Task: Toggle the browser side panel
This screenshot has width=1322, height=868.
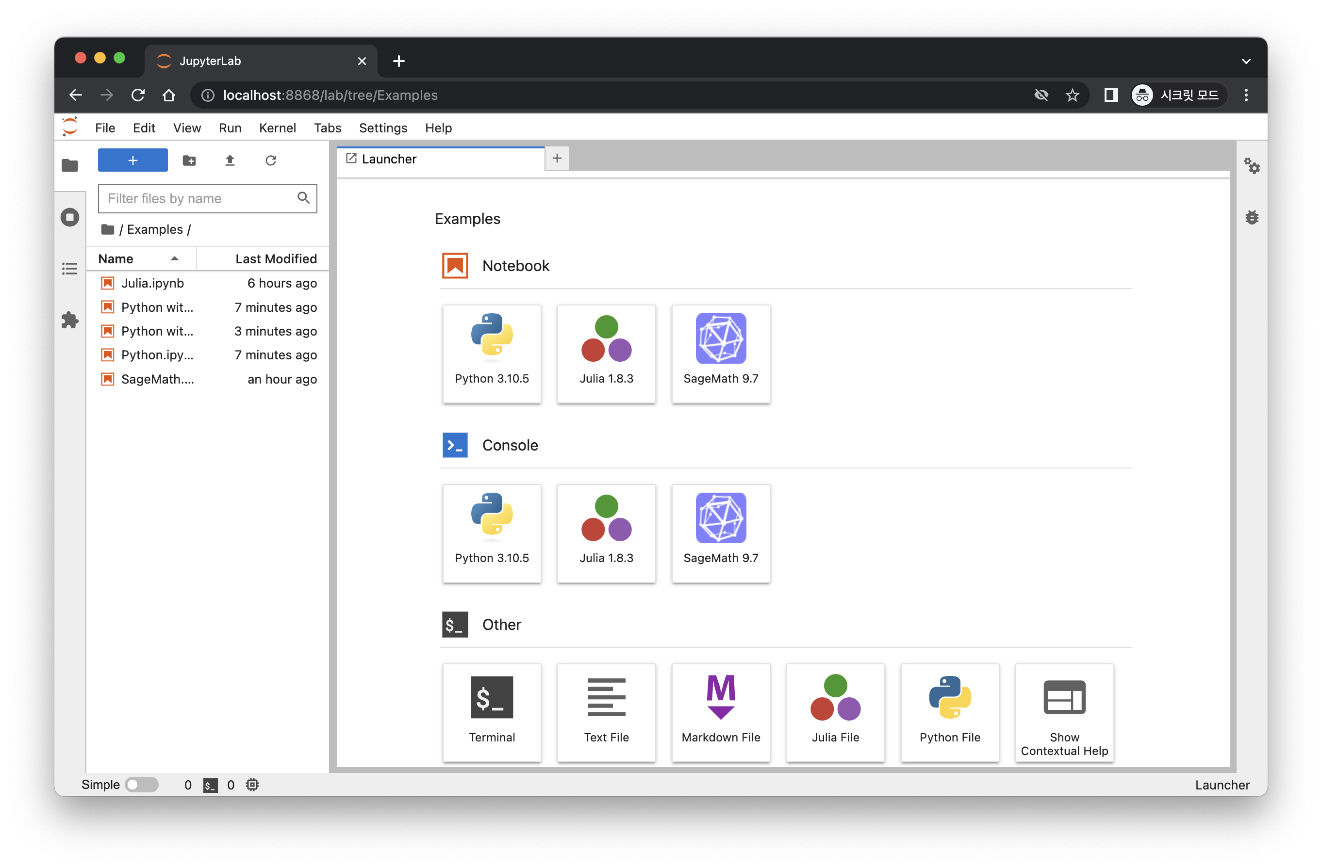Action: click(1110, 95)
